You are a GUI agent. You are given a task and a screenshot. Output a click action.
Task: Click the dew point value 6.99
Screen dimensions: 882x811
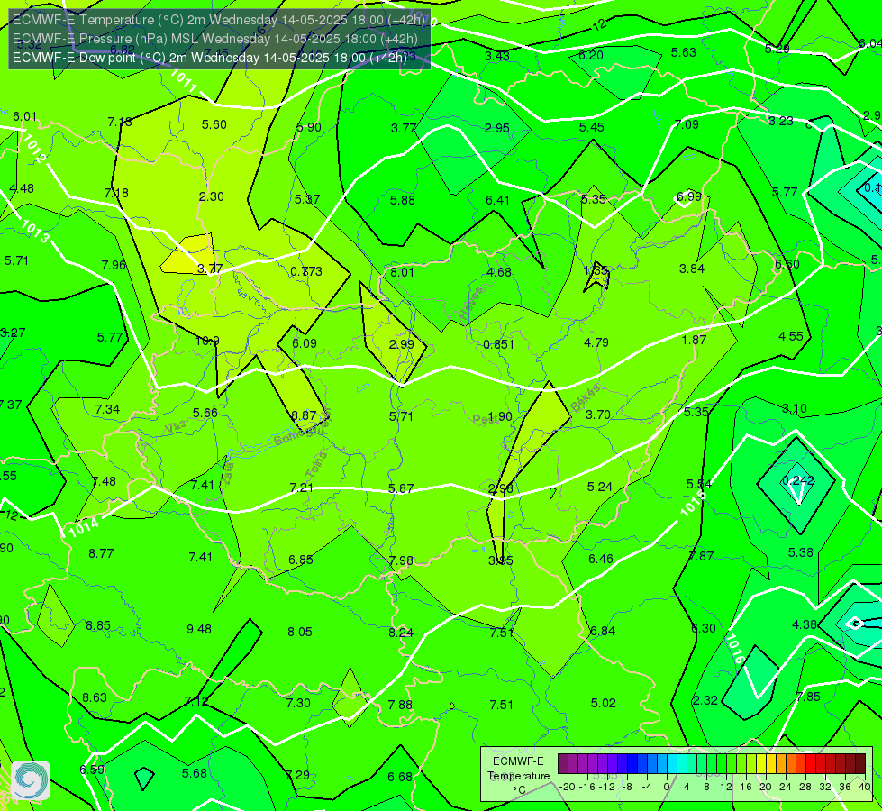click(x=689, y=196)
